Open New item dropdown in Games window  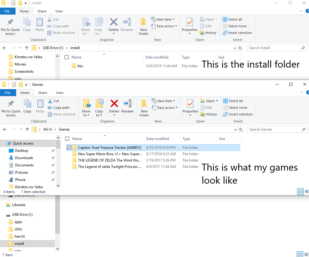point(163,101)
